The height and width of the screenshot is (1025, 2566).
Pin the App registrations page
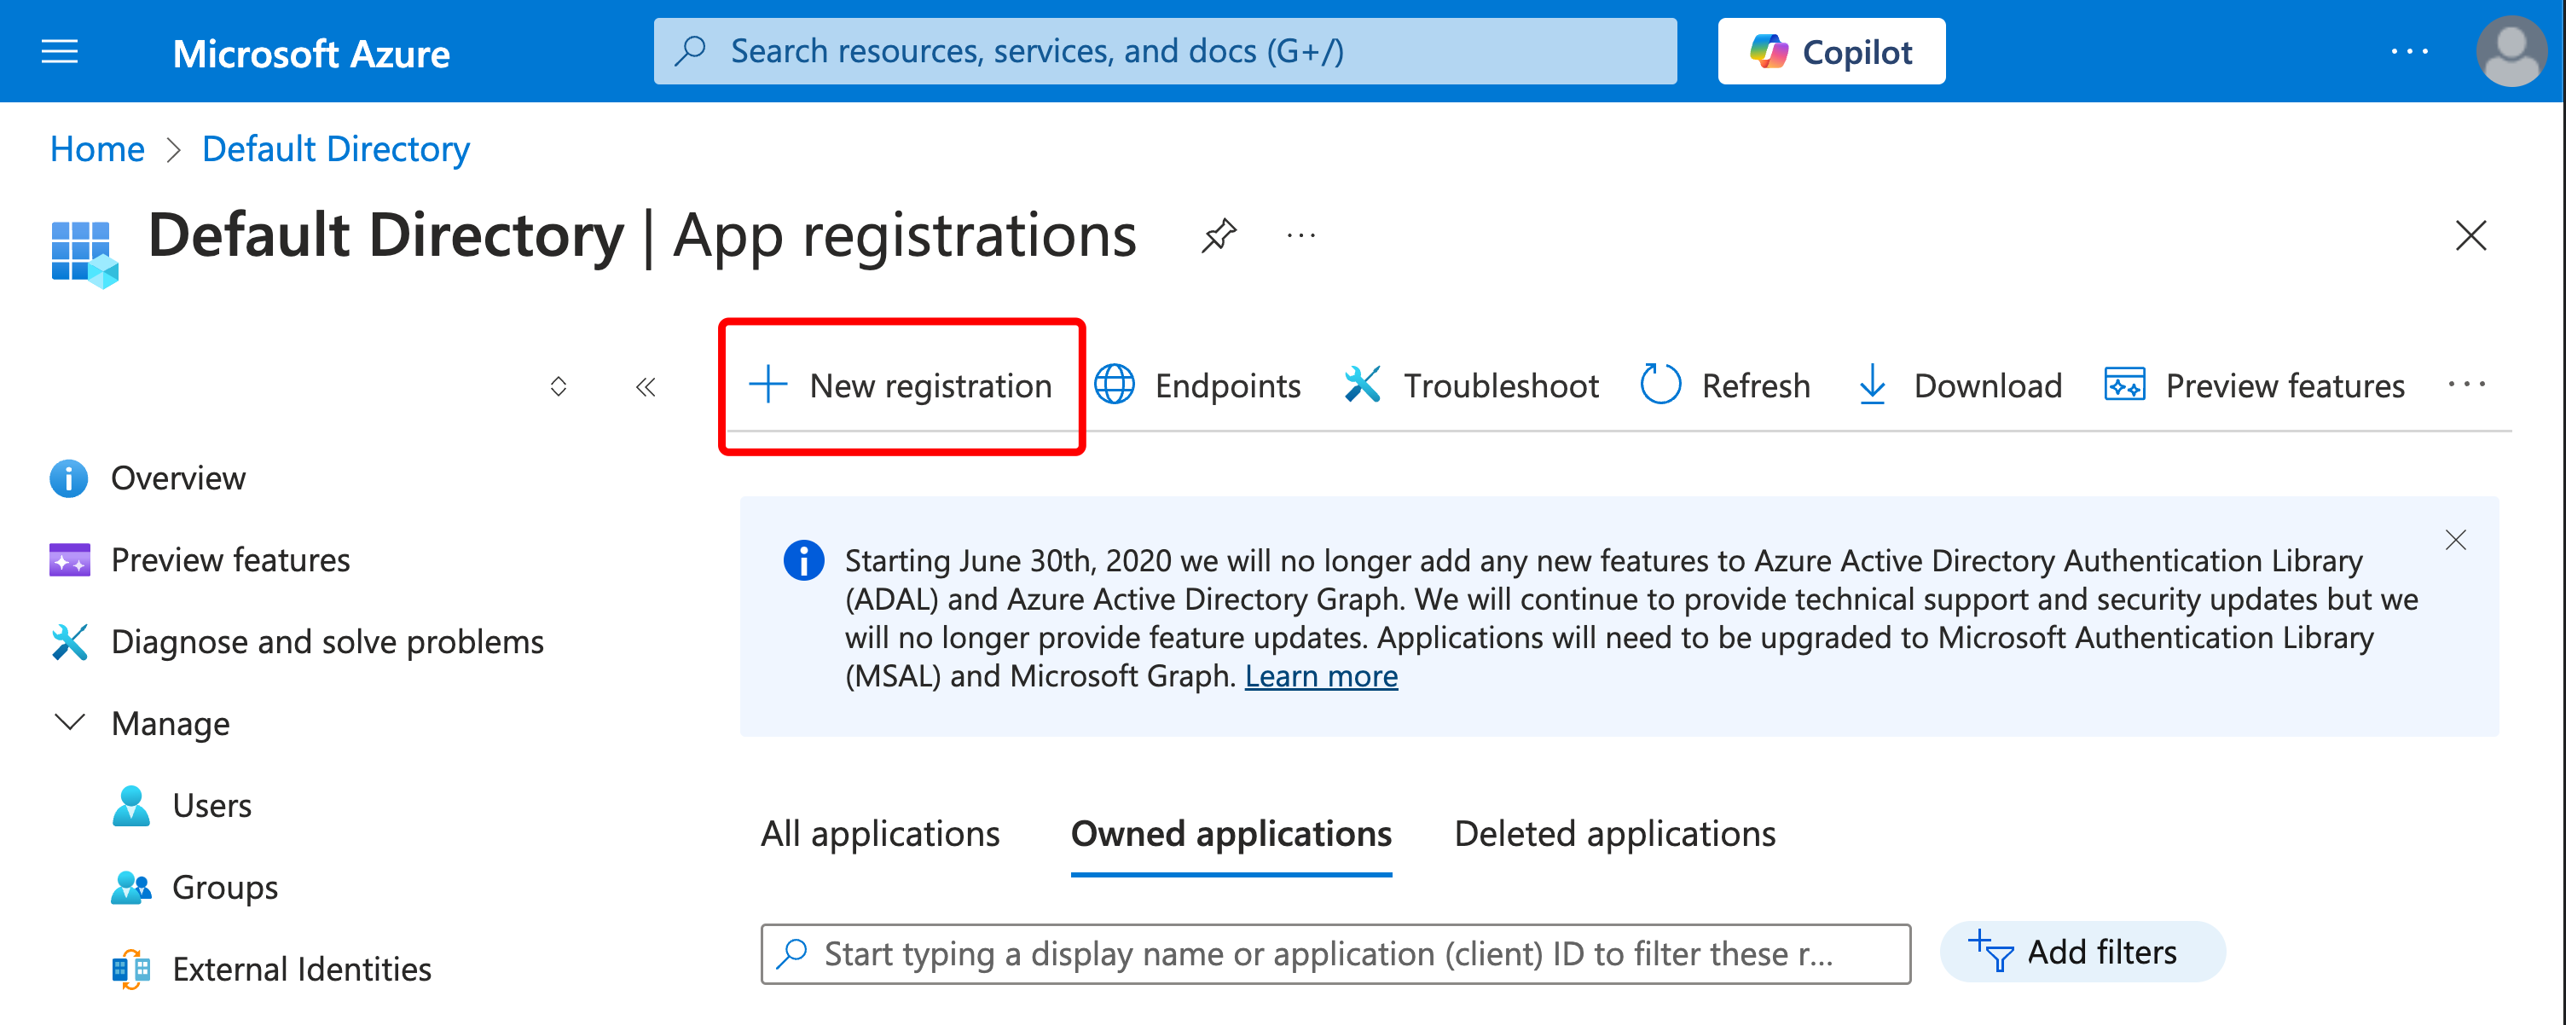(x=1219, y=236)
